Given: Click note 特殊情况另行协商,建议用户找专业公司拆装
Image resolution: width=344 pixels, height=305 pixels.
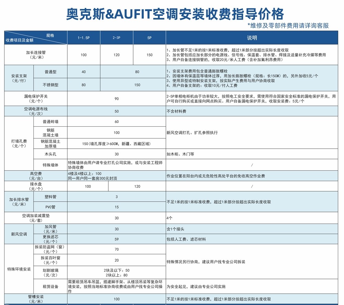Looking at the screenshot, I should pos(206,262).
